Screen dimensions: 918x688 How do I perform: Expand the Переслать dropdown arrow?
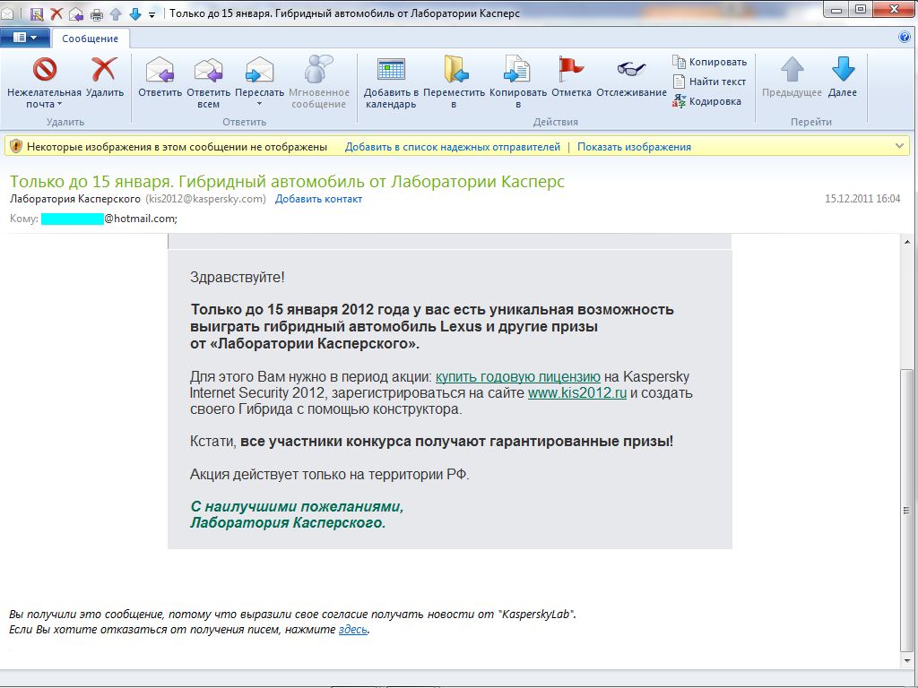point(259,104)
